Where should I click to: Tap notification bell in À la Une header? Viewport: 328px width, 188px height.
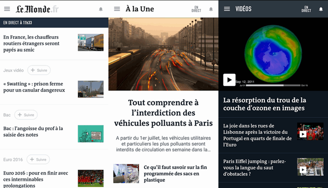(211, 9)
